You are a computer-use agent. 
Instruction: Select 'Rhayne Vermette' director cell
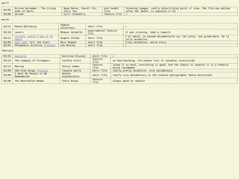pyautogui.click(x=72, y=32)
